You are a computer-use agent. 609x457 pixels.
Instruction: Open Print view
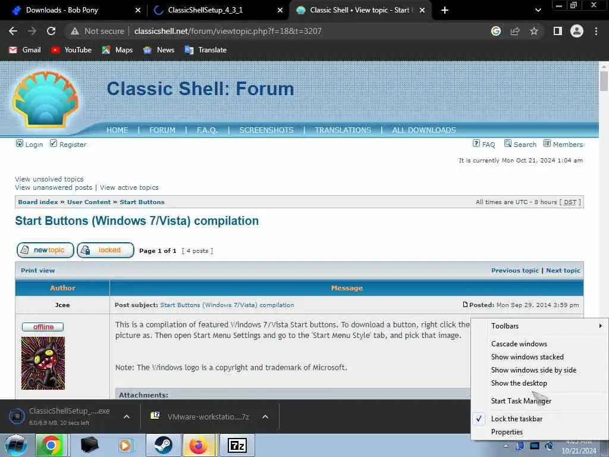[x=37, y=271]
